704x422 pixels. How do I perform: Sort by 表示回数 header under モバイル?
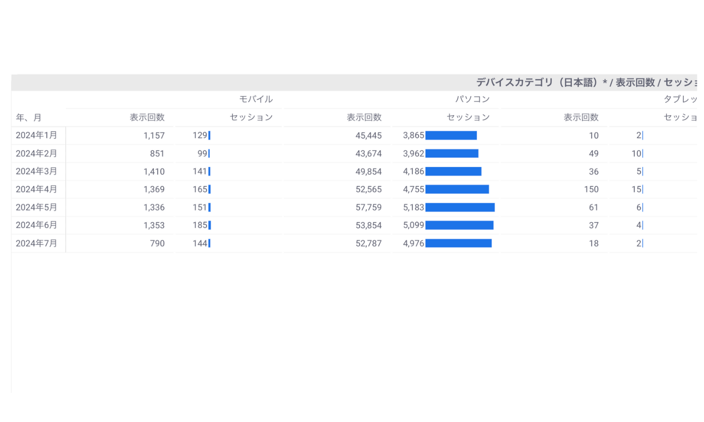[147, 118]
